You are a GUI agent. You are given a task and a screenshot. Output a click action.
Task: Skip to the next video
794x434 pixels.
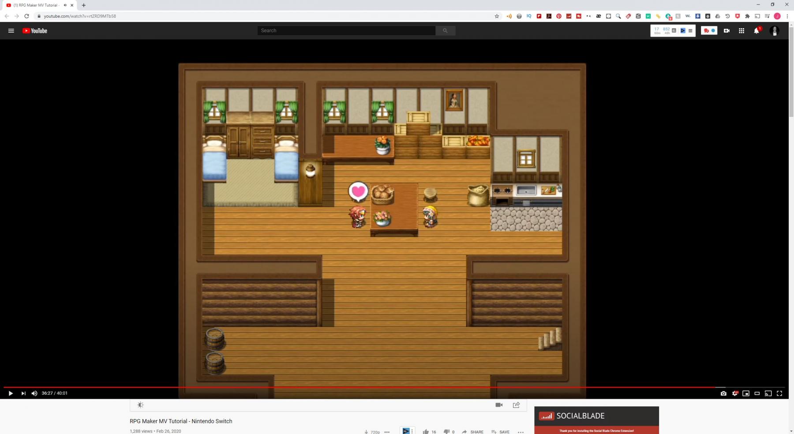[23, 393]
